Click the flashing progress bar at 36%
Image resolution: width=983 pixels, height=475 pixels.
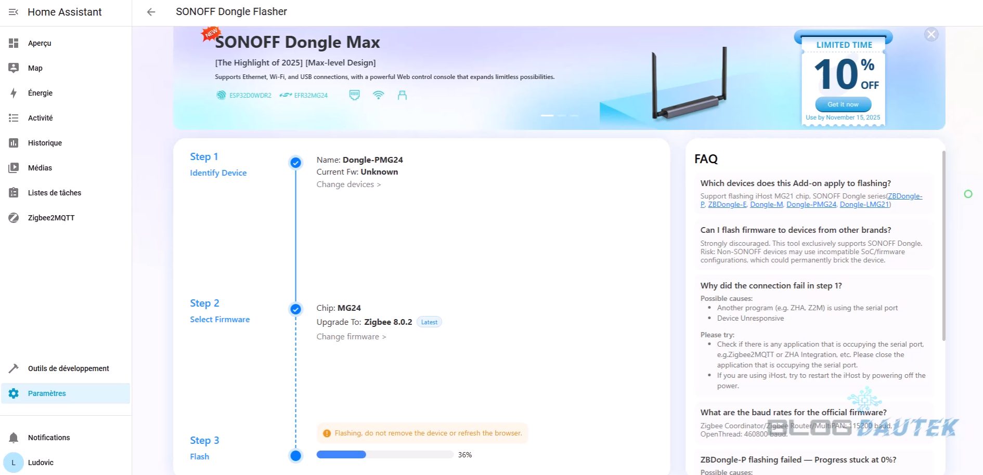point(385,455)
